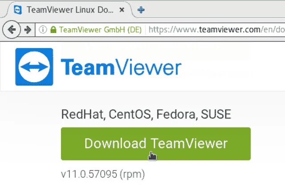Click the browser back arrow button
This screenshot has height=191, width=285.
[12, 29]
